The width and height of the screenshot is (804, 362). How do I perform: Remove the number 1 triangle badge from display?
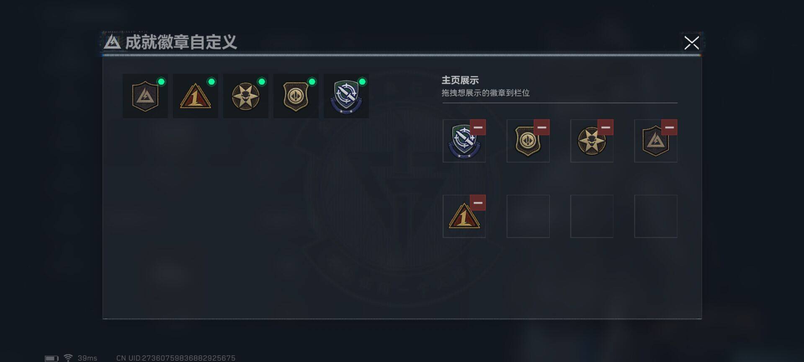click(478, 203)
